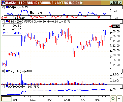Click the 34.00 price axis label
The height and width of the screenshot is (102, 123).
pyautogui.click(x=116, y=41)
